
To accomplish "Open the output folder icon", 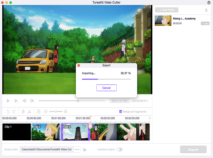I will 85,149.
